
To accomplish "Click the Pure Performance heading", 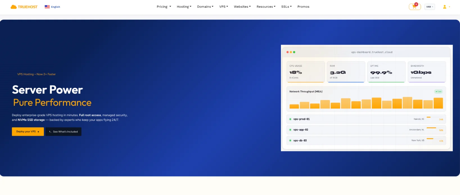I will click(52, 103).
